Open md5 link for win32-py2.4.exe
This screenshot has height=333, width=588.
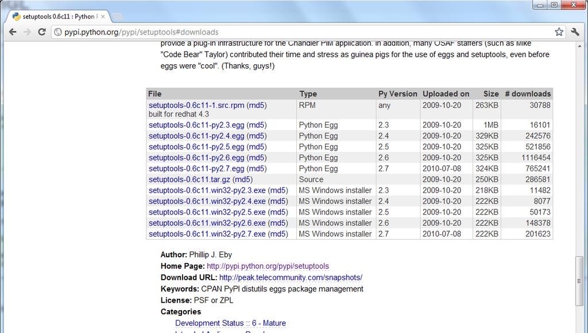coord(278,201)
